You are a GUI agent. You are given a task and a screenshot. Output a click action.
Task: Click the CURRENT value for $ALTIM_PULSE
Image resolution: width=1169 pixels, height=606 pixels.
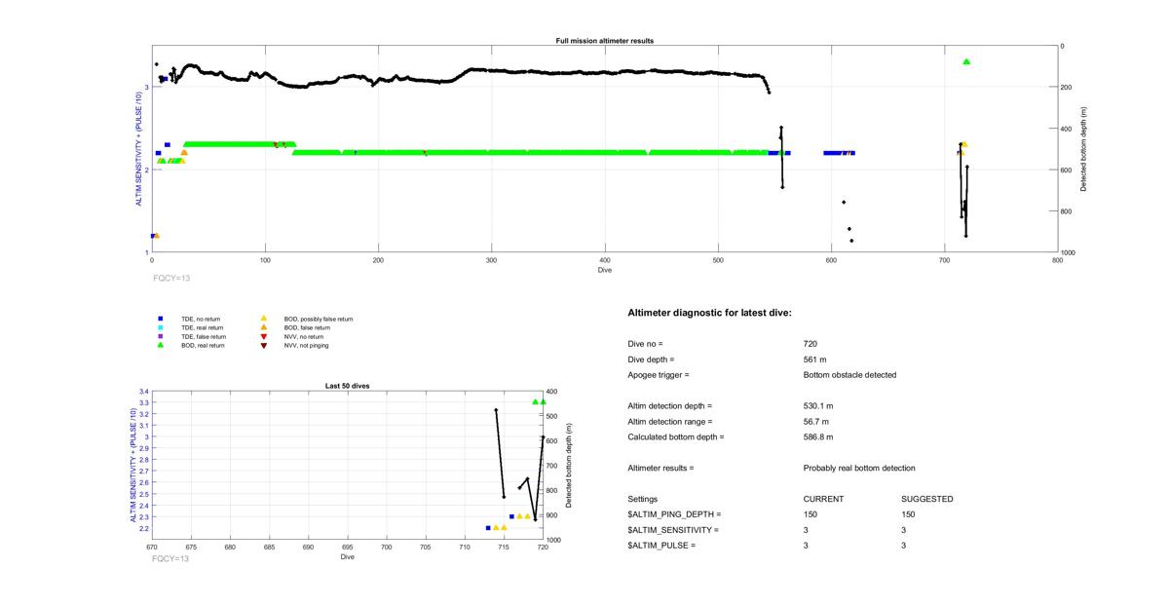coord(807,546)
